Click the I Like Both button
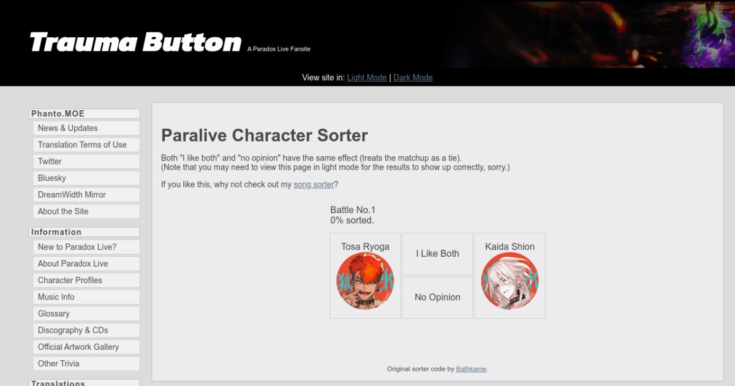 click(437, 254)
